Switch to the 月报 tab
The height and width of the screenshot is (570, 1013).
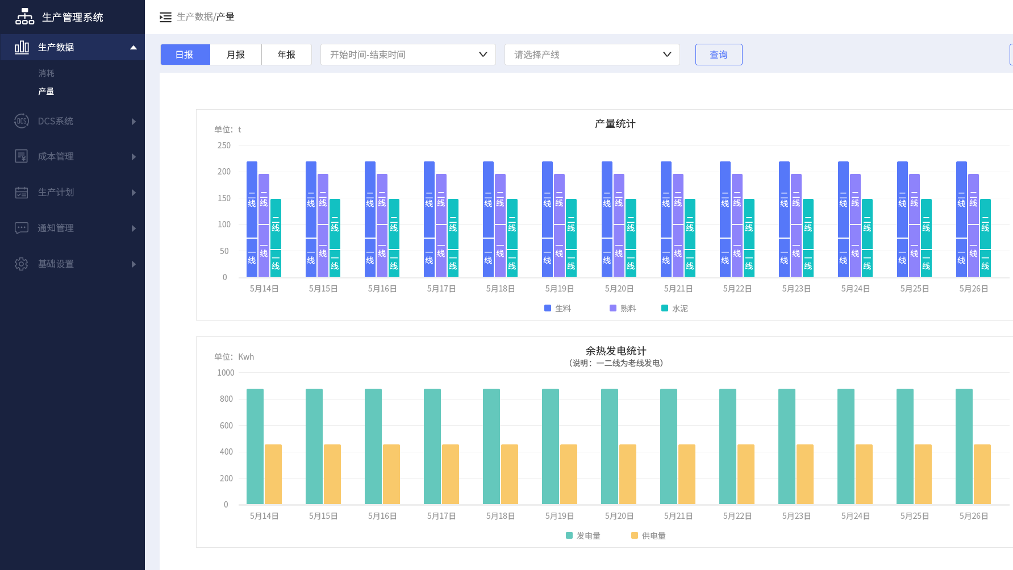(x=236, y=55)
